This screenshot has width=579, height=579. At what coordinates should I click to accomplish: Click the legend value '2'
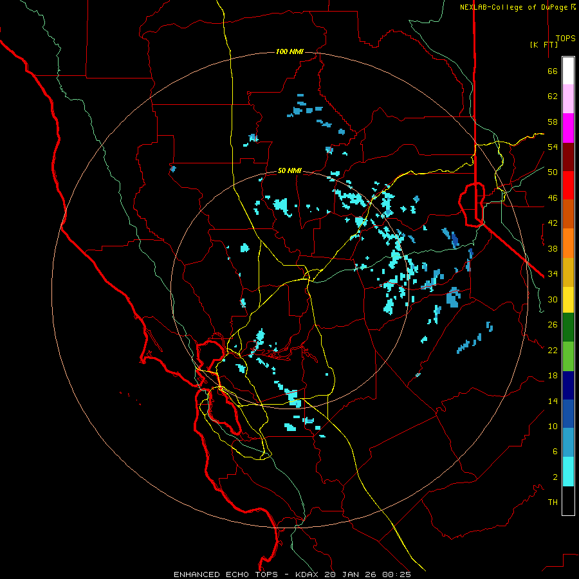click(x=555, y=477)
